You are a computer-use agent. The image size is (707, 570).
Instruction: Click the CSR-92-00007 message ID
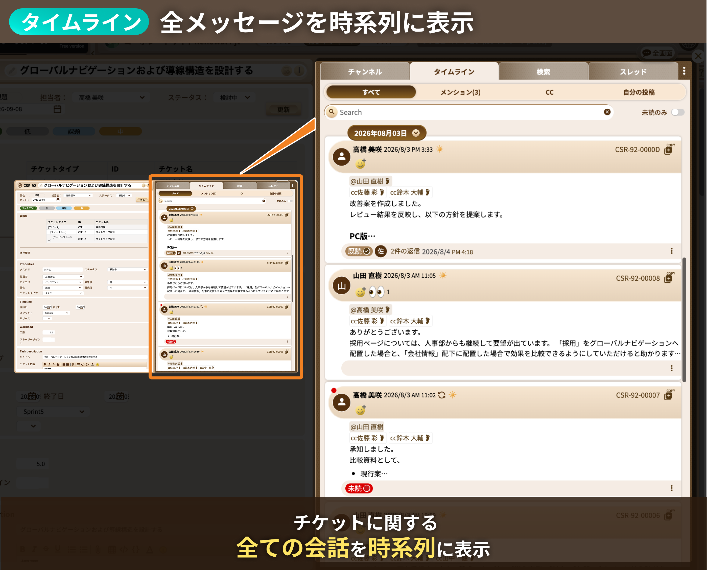click(x=638, y=395)
